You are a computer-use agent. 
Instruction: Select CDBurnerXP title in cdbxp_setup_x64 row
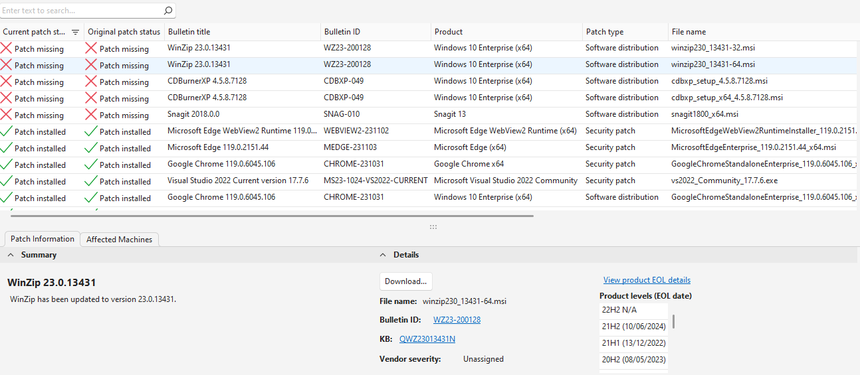point(207,98)
